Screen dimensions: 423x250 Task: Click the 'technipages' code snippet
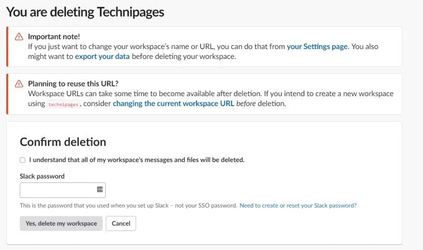(63, 104)
